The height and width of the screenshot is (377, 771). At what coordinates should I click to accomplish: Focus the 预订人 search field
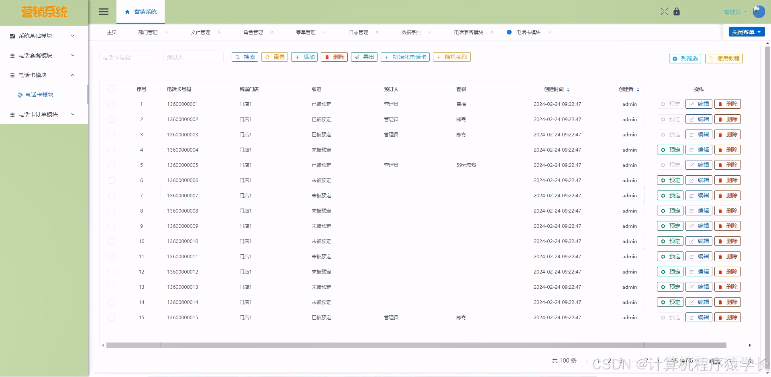194,57
